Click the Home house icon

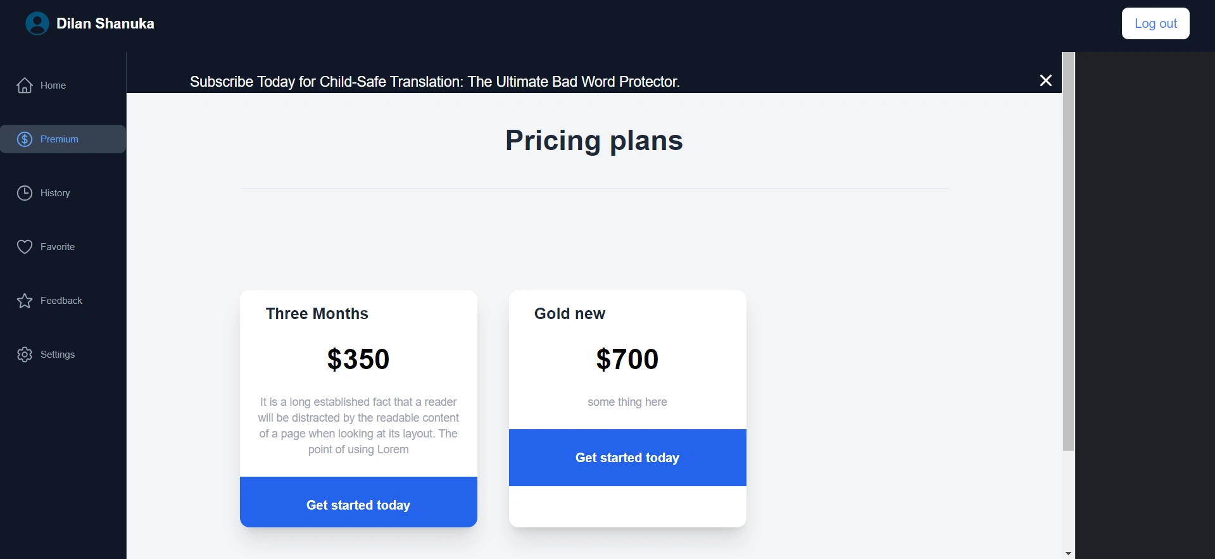click(x=25, y=85)
